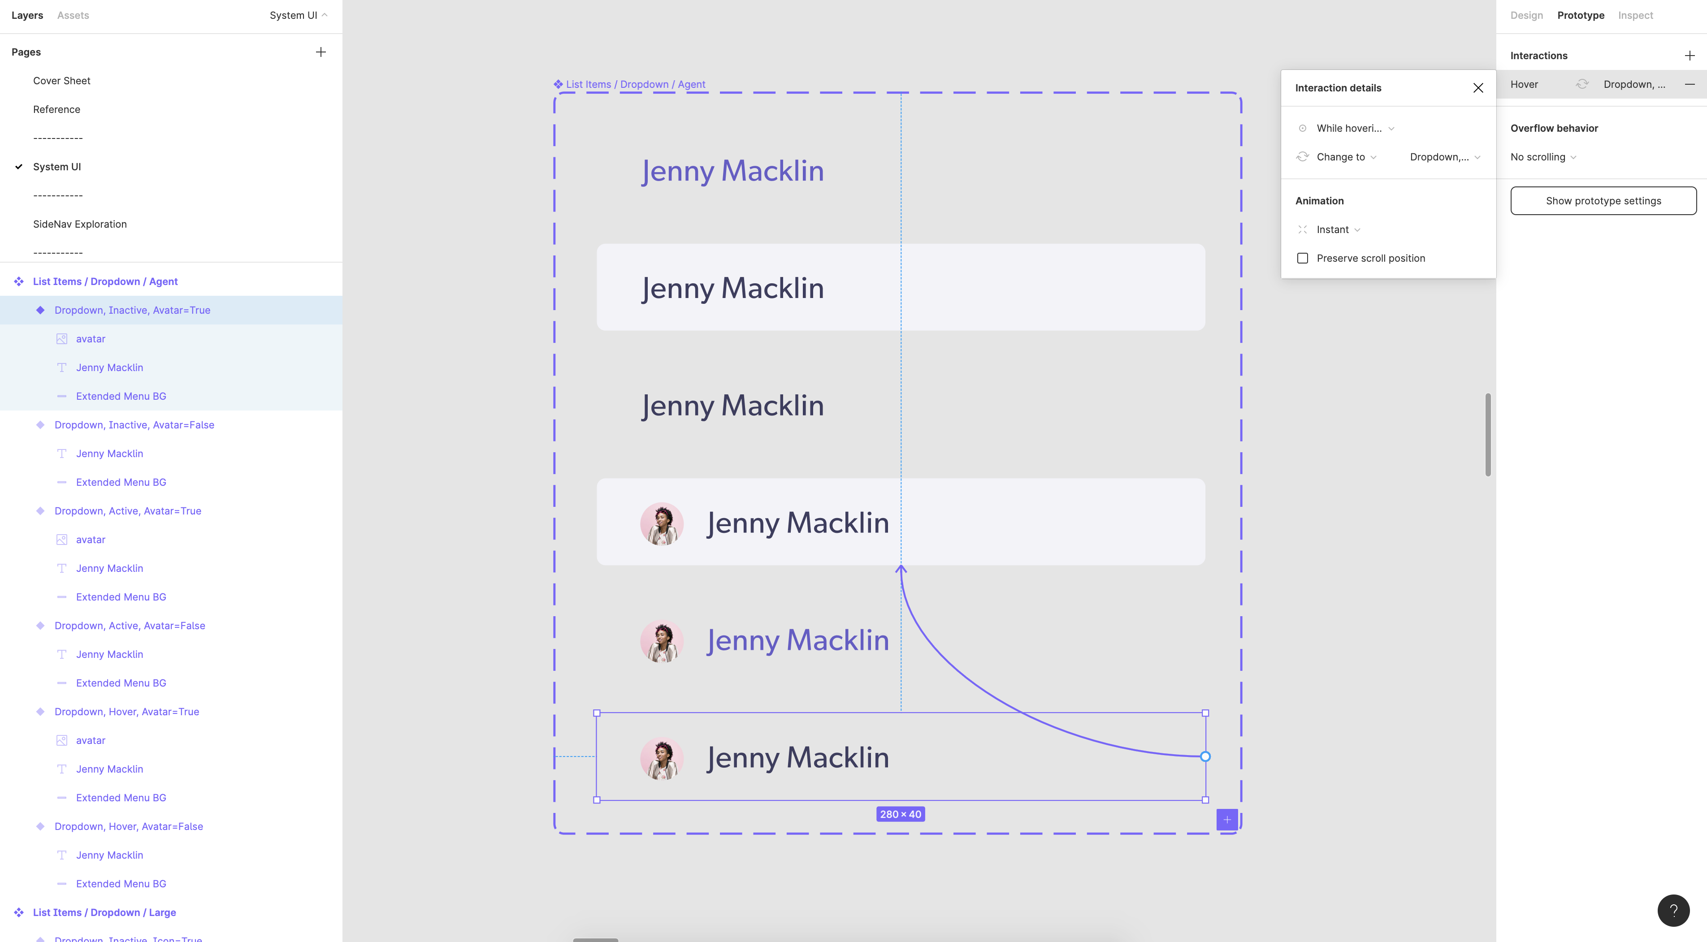1707x942 pixels.
Task: Open the Cover Sheet page
Action: point(61,81)
